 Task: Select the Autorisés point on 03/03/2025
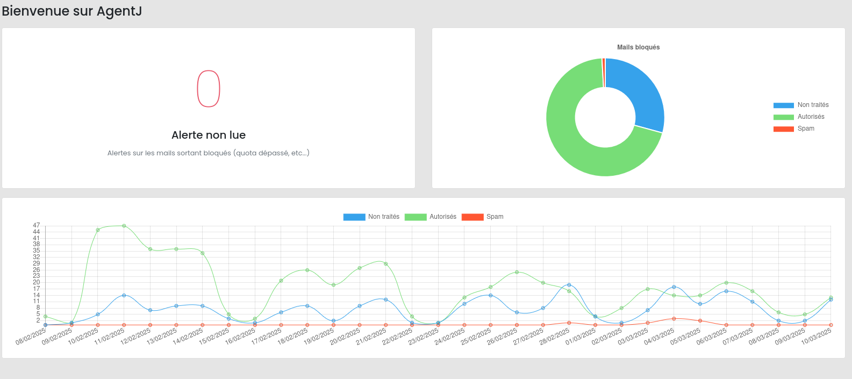648,289
